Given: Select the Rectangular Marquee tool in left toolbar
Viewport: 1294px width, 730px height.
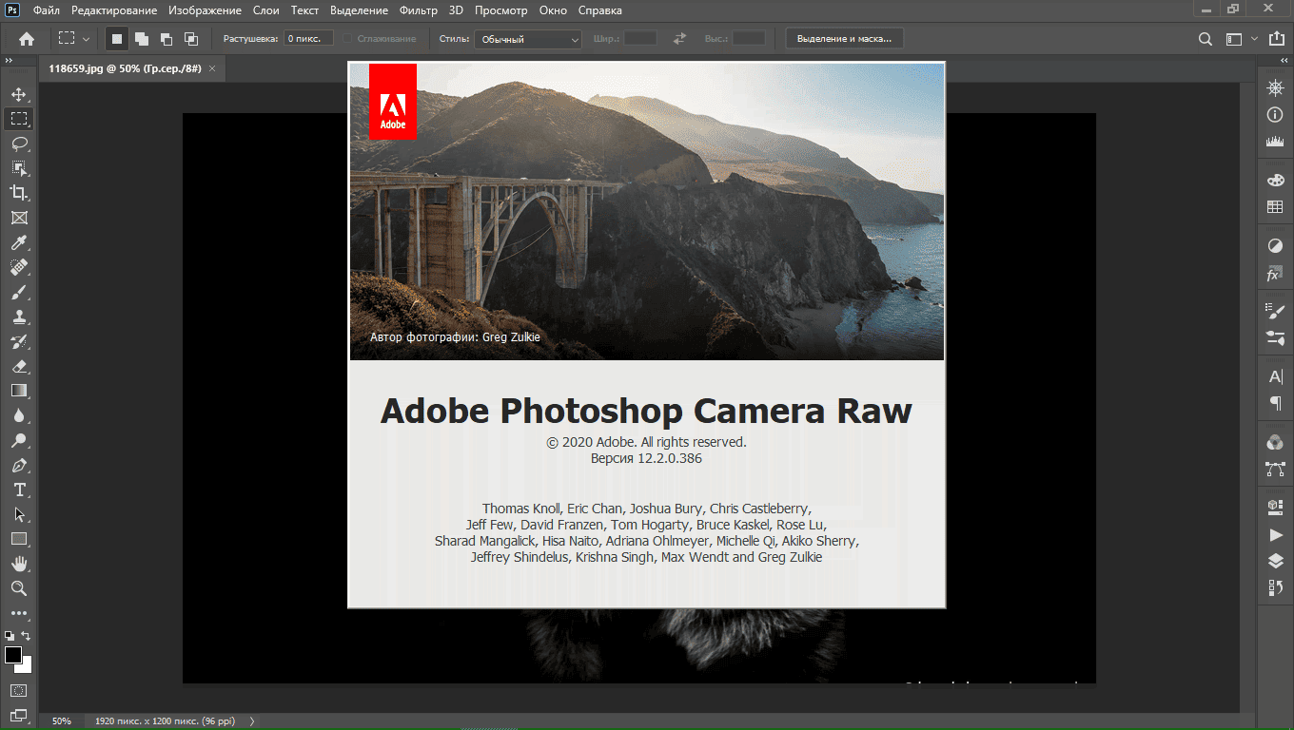Looking at the screenshot, I should (18, 119).
